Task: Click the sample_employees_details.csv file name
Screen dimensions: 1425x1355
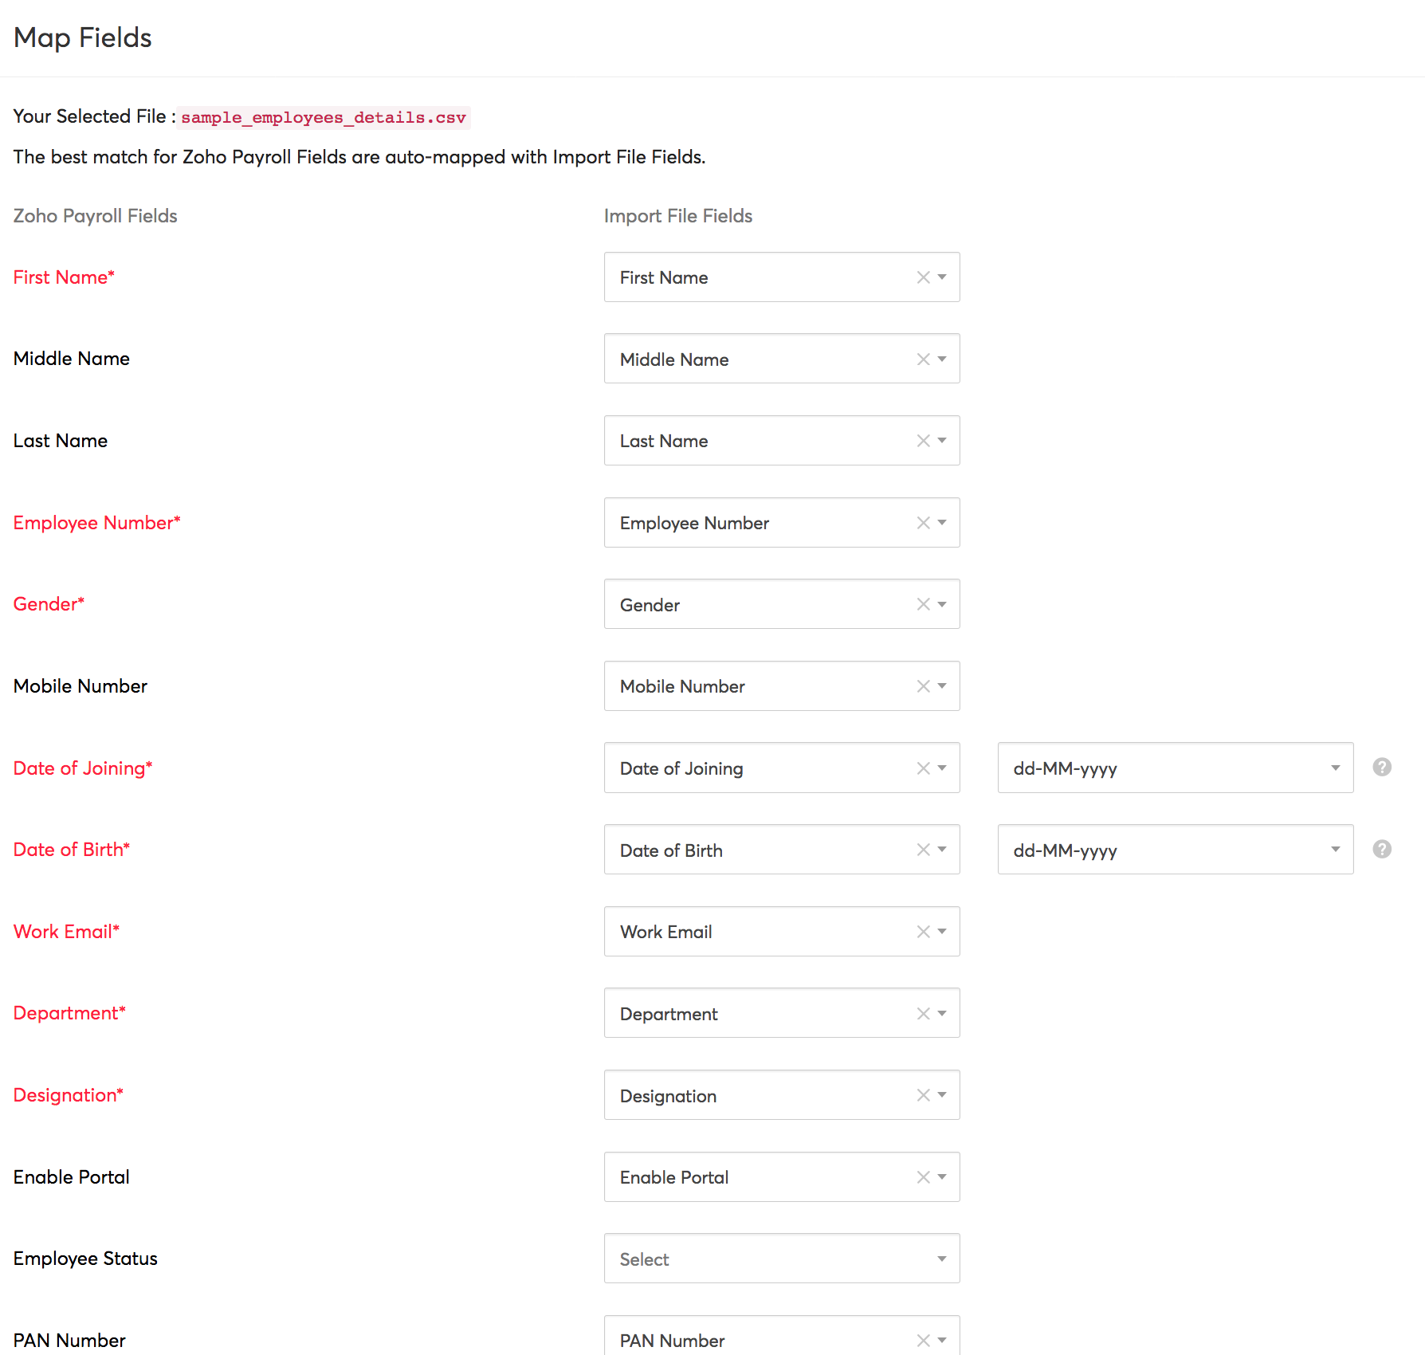Action: [323, 118]
